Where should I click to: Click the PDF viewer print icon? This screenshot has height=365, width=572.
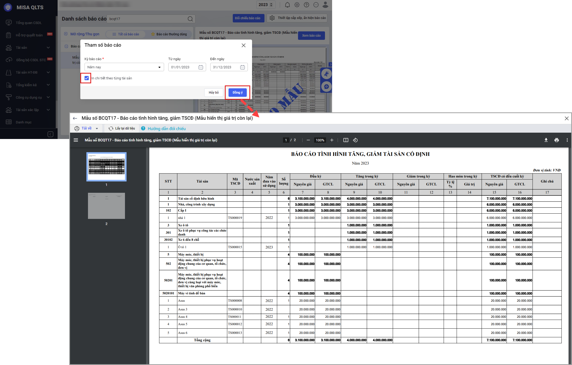click(x=557, y=140)
